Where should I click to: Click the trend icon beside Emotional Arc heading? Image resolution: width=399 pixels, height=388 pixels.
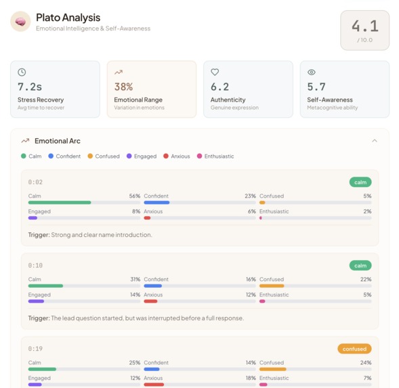point(25,141)
